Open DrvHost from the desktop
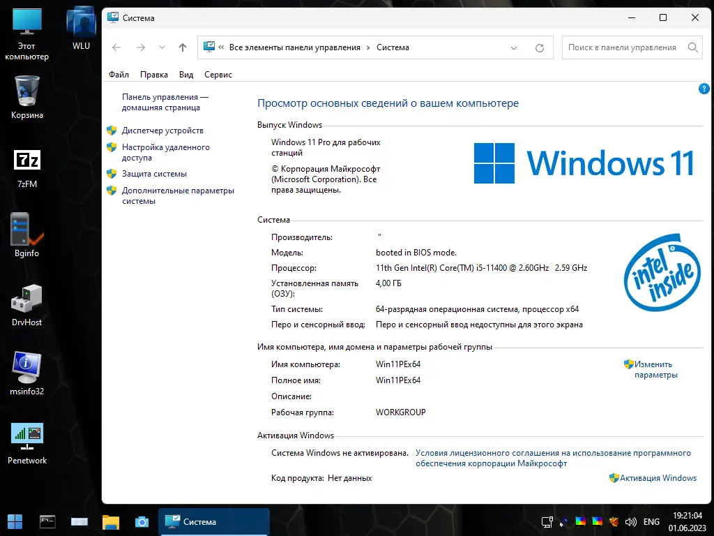 26,299
